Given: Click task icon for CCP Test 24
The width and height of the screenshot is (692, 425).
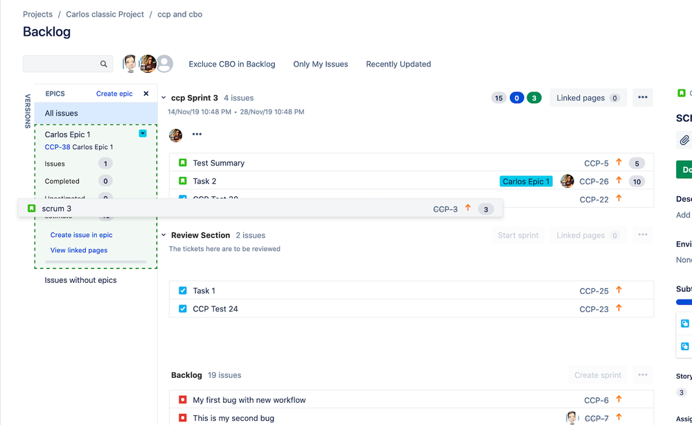Looking at the screenshot, I should pyautogui.click(x=183, y=309).
